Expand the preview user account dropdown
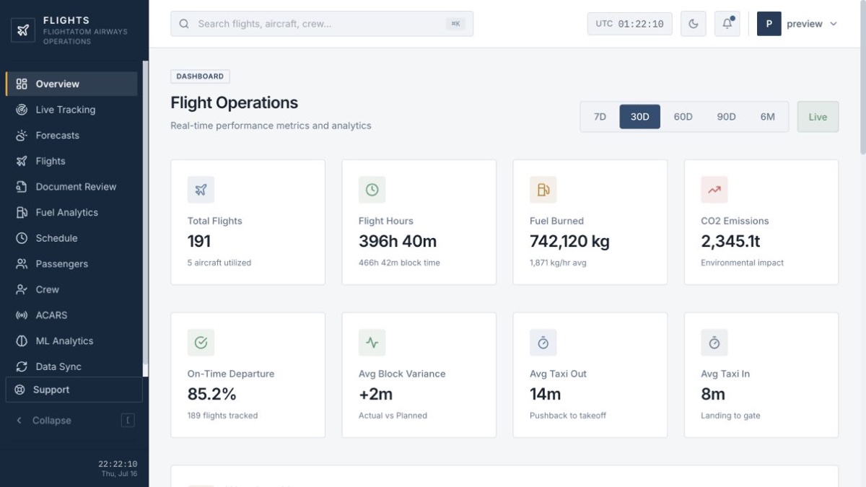This screenshot has width=866, height=487. [797, 24]
